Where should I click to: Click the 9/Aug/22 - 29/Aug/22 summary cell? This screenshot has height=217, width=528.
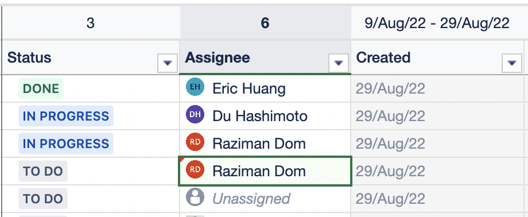[x=437, y=23]
